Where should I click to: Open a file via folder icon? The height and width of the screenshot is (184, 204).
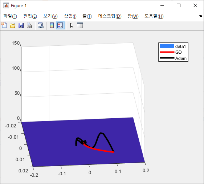(13, 25)
